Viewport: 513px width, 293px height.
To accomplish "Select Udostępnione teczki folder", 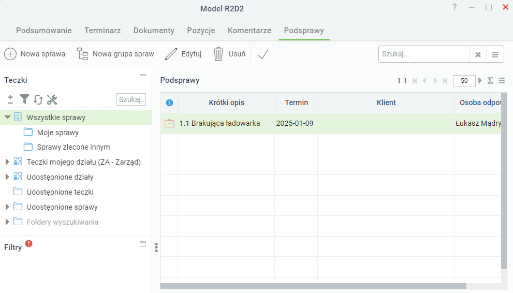I will [x=60, y=192].
